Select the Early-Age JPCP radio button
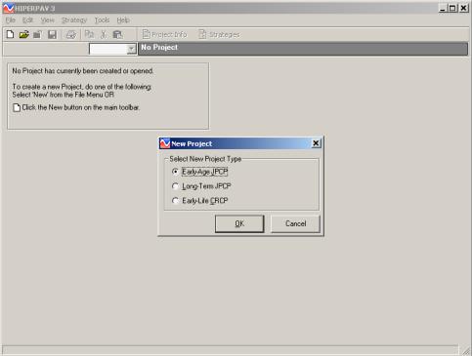The image size is (472, 356). click(x=175, y=172)
